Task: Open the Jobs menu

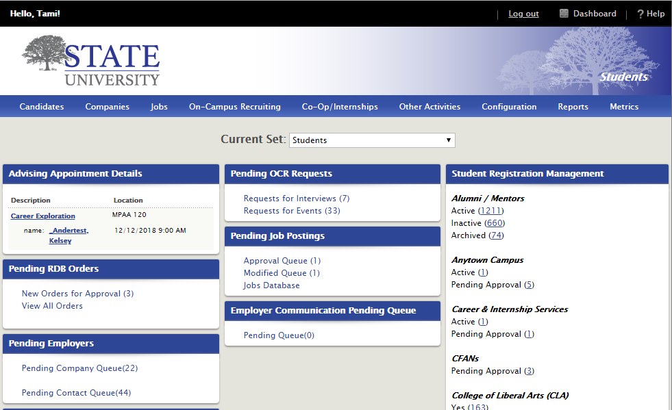Action: tap(159, 107)
